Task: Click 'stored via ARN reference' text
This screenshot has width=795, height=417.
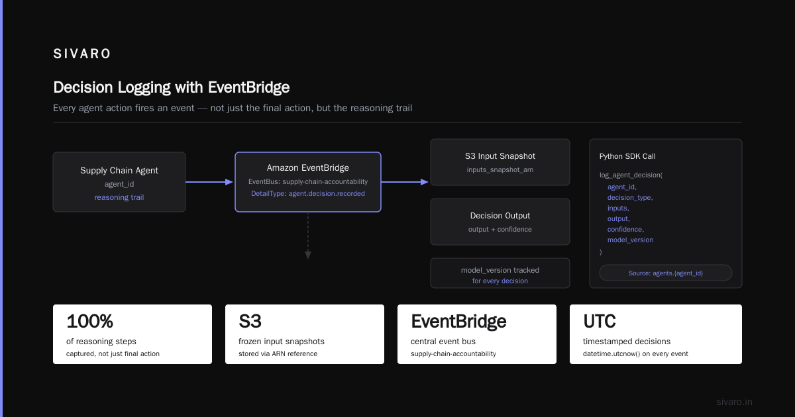Action: (278, 353)
